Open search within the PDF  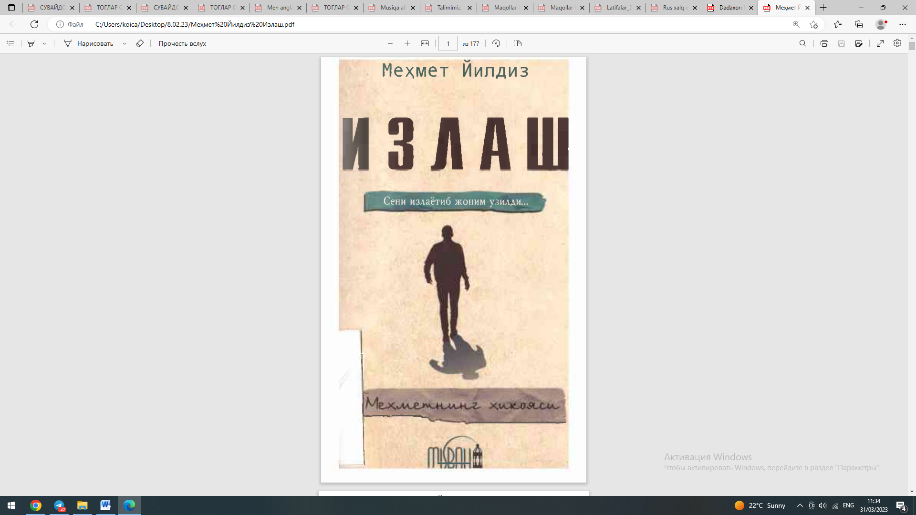[x=803, y=43]
